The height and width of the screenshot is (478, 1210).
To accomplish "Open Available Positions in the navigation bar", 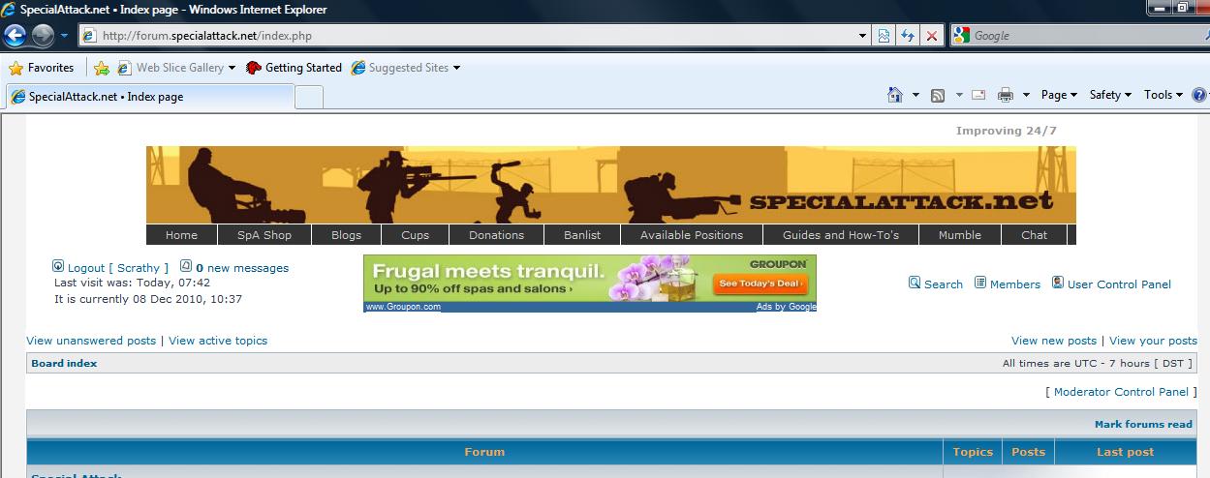I will pyautogui.click(x=692, y=235).
